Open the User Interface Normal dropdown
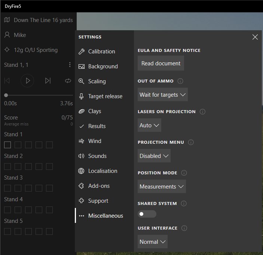This screenshot has width=263, height=255. 153,242
